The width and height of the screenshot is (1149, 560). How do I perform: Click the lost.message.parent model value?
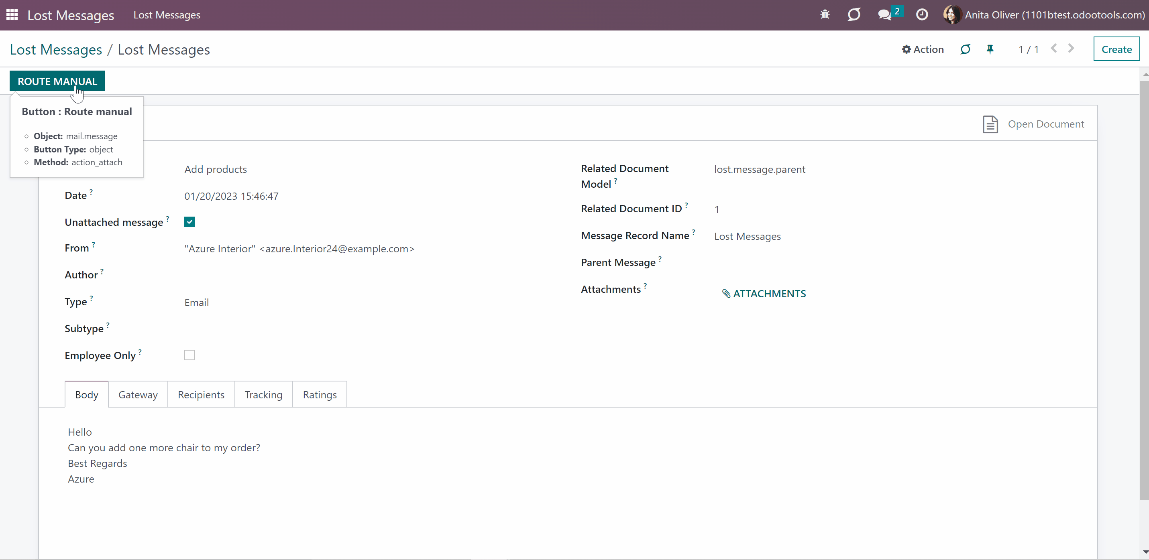[760, 169]
